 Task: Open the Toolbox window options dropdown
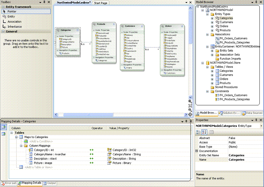coord(40,2)
